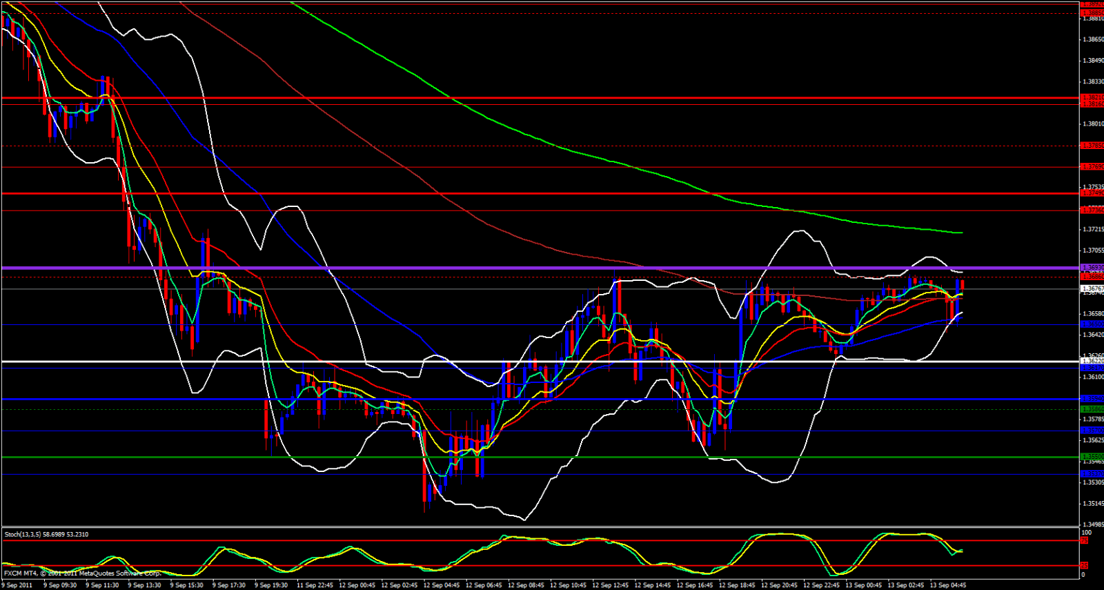This screenshot has height=590, width=1104.
Task: Click the stochastic 75 level label
Action: (x=1085, y=541)
